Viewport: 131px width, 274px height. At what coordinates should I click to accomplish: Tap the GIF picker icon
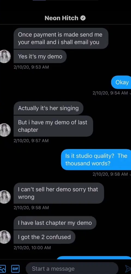click(x=15, y=269)
